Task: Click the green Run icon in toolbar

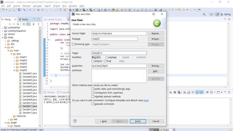Action: pyautogui.click(x=77, y=10)
